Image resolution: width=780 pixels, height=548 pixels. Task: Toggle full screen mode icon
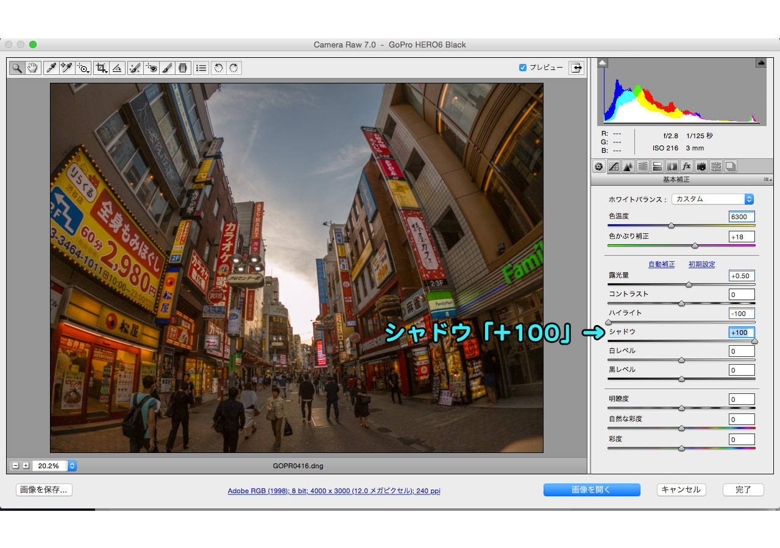pyautogui.click(x=576, y=68)
